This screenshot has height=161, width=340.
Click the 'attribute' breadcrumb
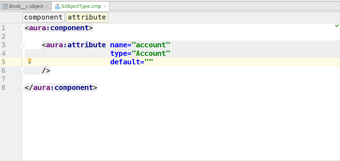coord(87,17)
